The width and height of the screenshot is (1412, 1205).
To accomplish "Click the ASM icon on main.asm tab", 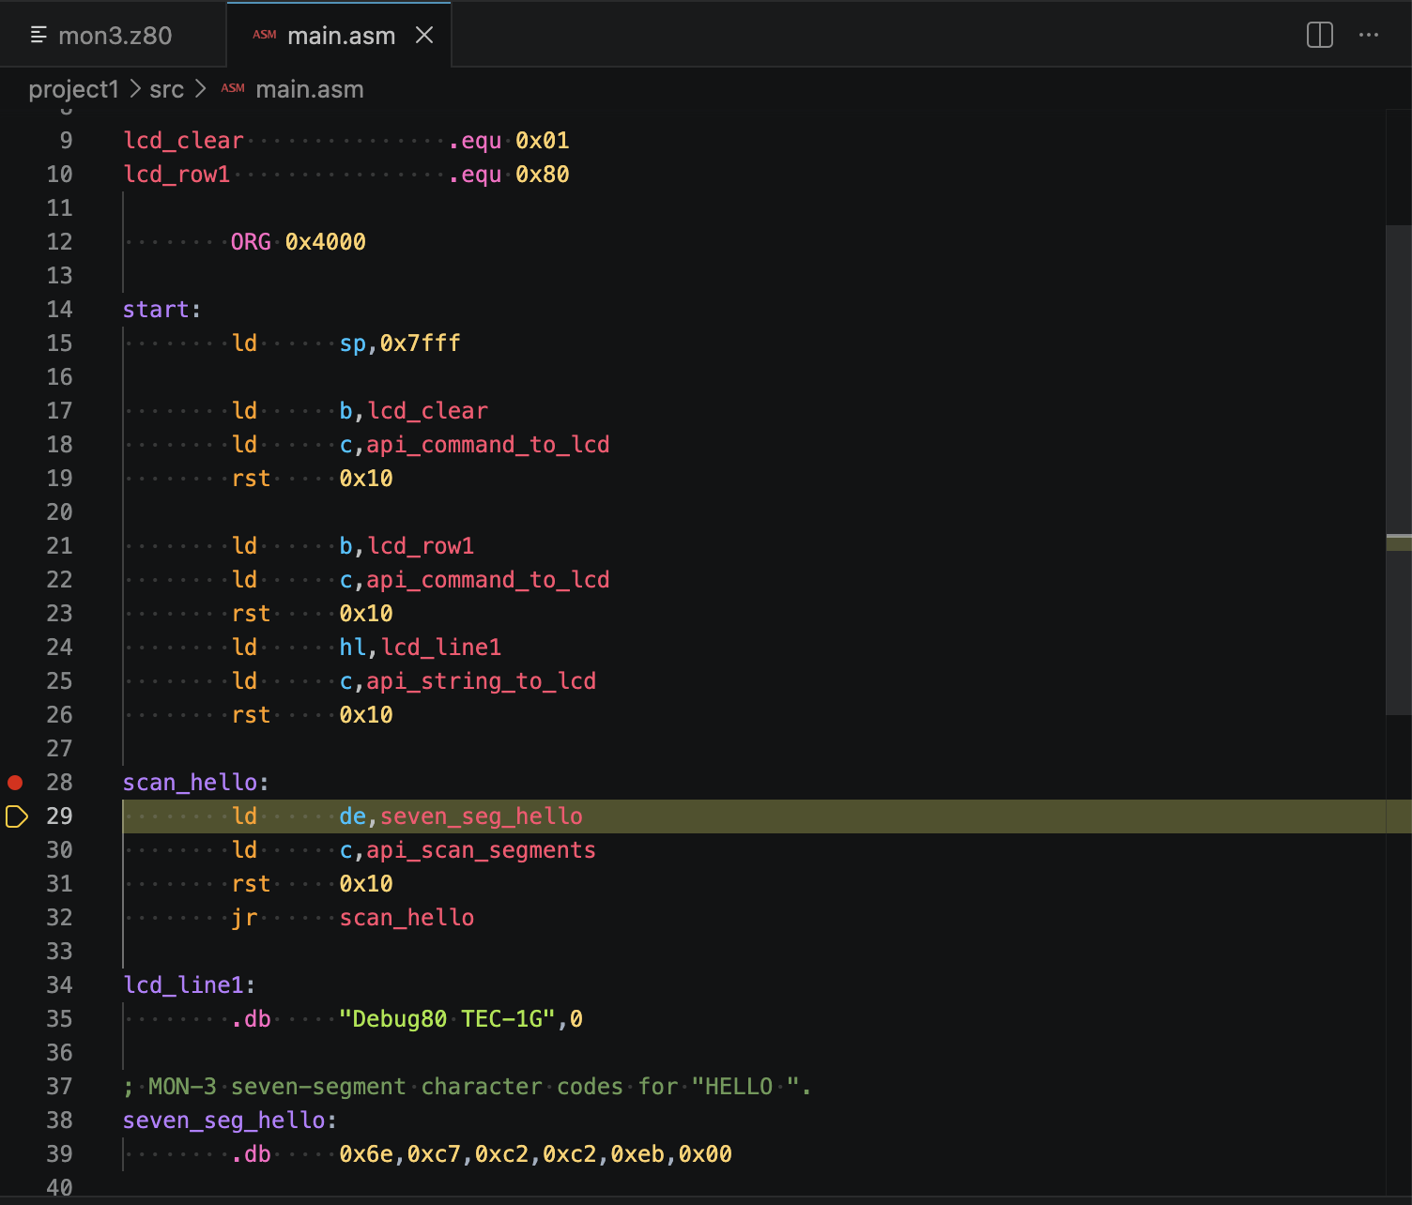I will pyautogui.click(x=265, y=36).
